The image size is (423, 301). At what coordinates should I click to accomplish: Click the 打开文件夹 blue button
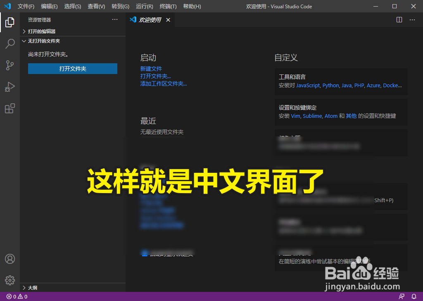(x=73, y=69)
